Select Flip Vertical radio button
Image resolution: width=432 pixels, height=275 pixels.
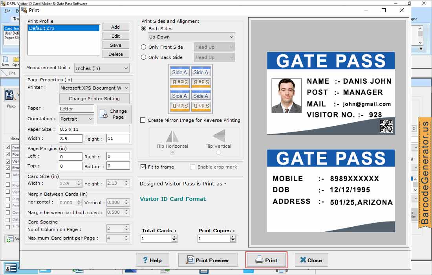[218, 152]
